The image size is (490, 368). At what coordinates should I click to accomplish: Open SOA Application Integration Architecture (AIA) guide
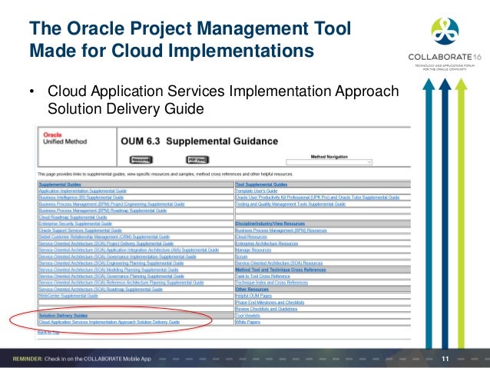(129, 250)
